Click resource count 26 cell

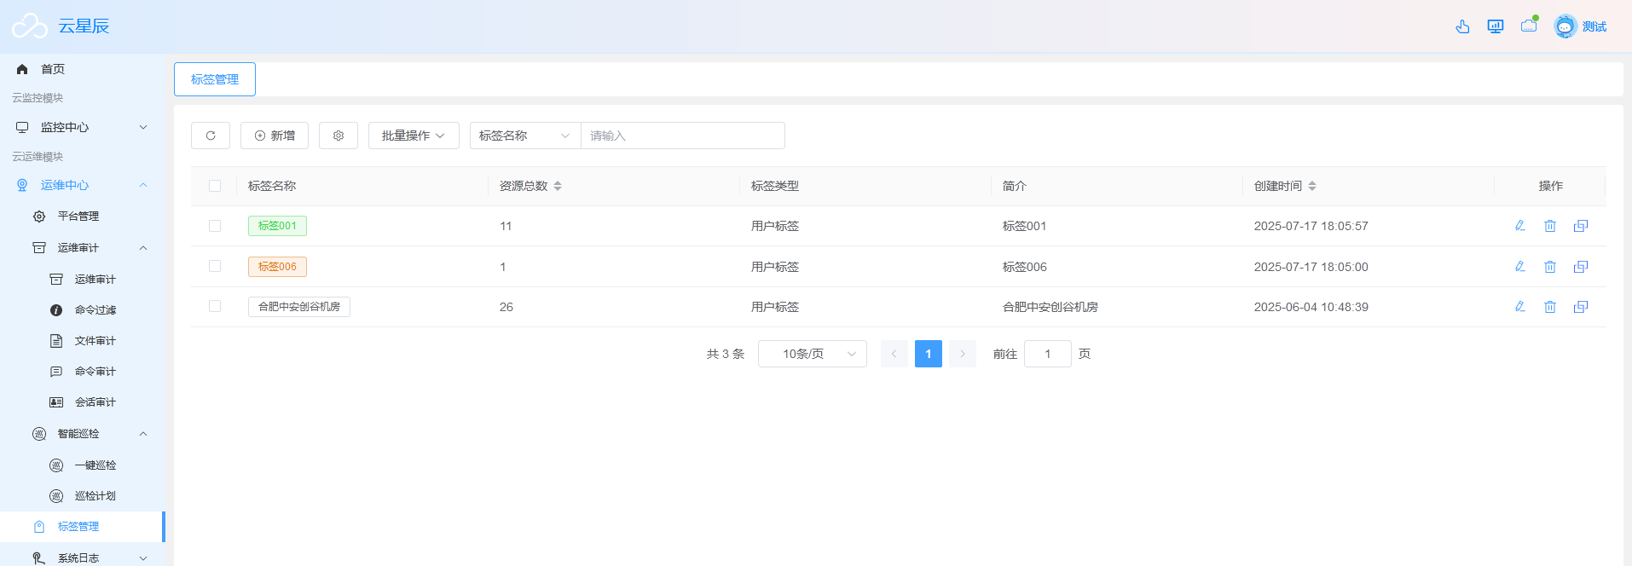pos(506,307)
